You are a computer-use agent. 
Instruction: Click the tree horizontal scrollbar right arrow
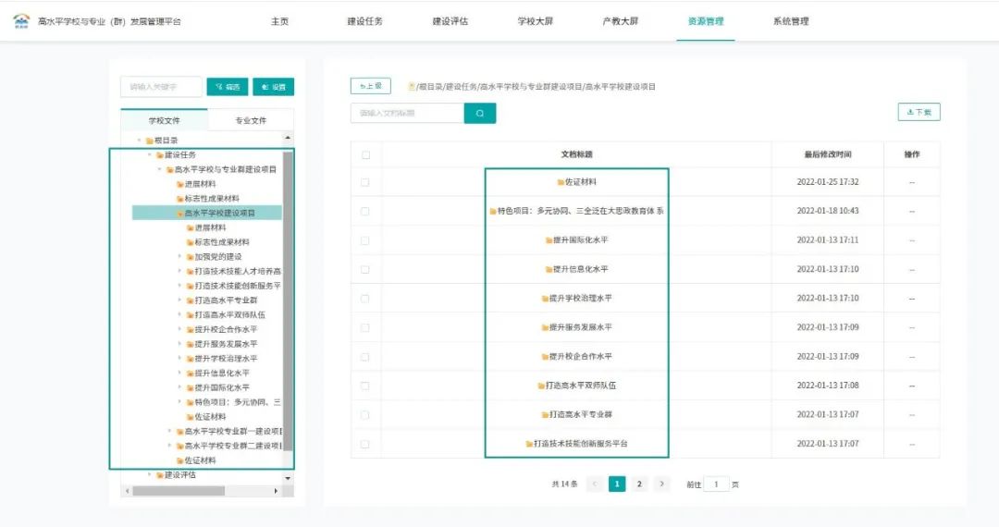coord(276,491)
